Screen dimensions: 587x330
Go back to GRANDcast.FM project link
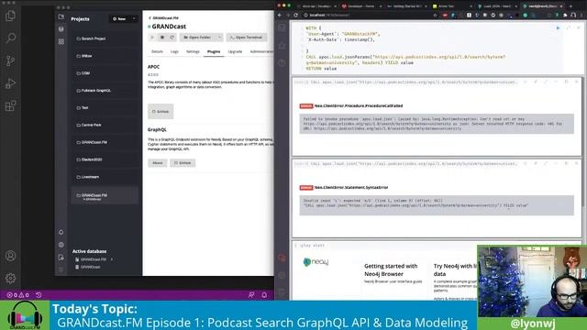click(x=163, y=18)
